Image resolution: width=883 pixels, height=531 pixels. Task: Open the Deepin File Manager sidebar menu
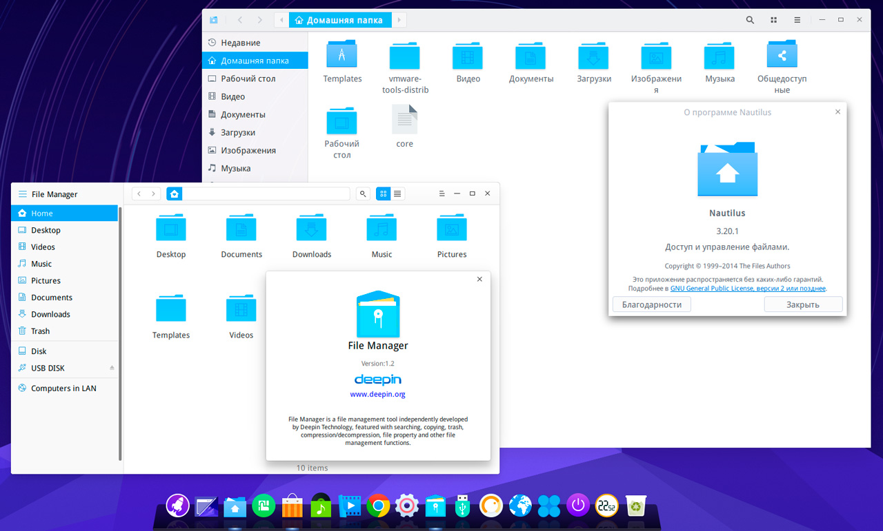click(x=23, y=194)
